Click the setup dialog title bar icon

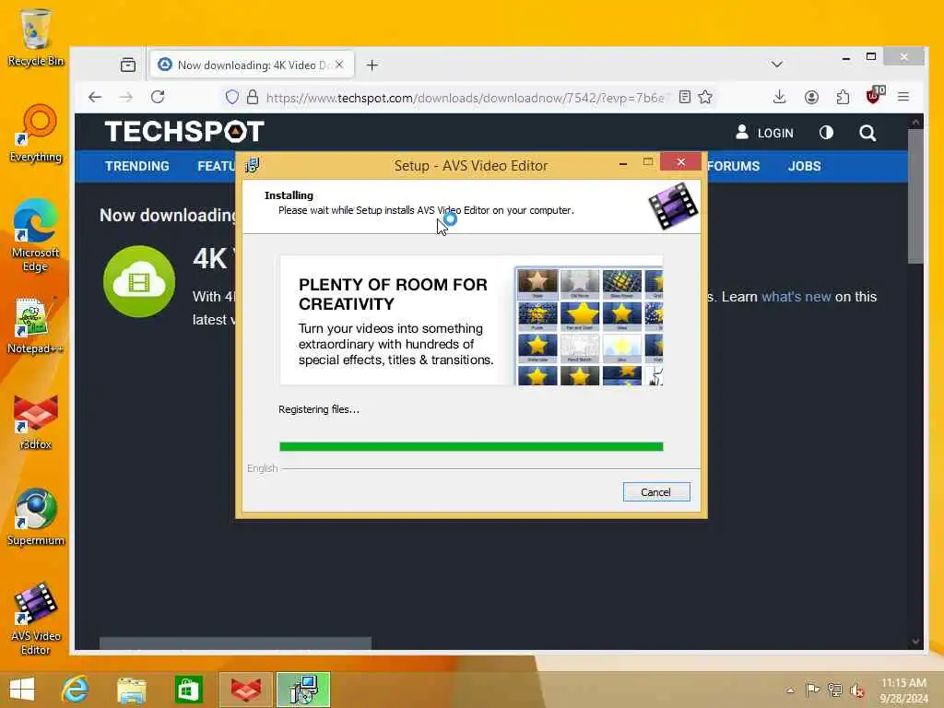(x=253, y=165)
